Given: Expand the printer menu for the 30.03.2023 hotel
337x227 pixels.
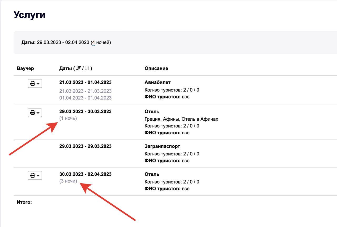Looking at the screenshot, I should (35, 175).
